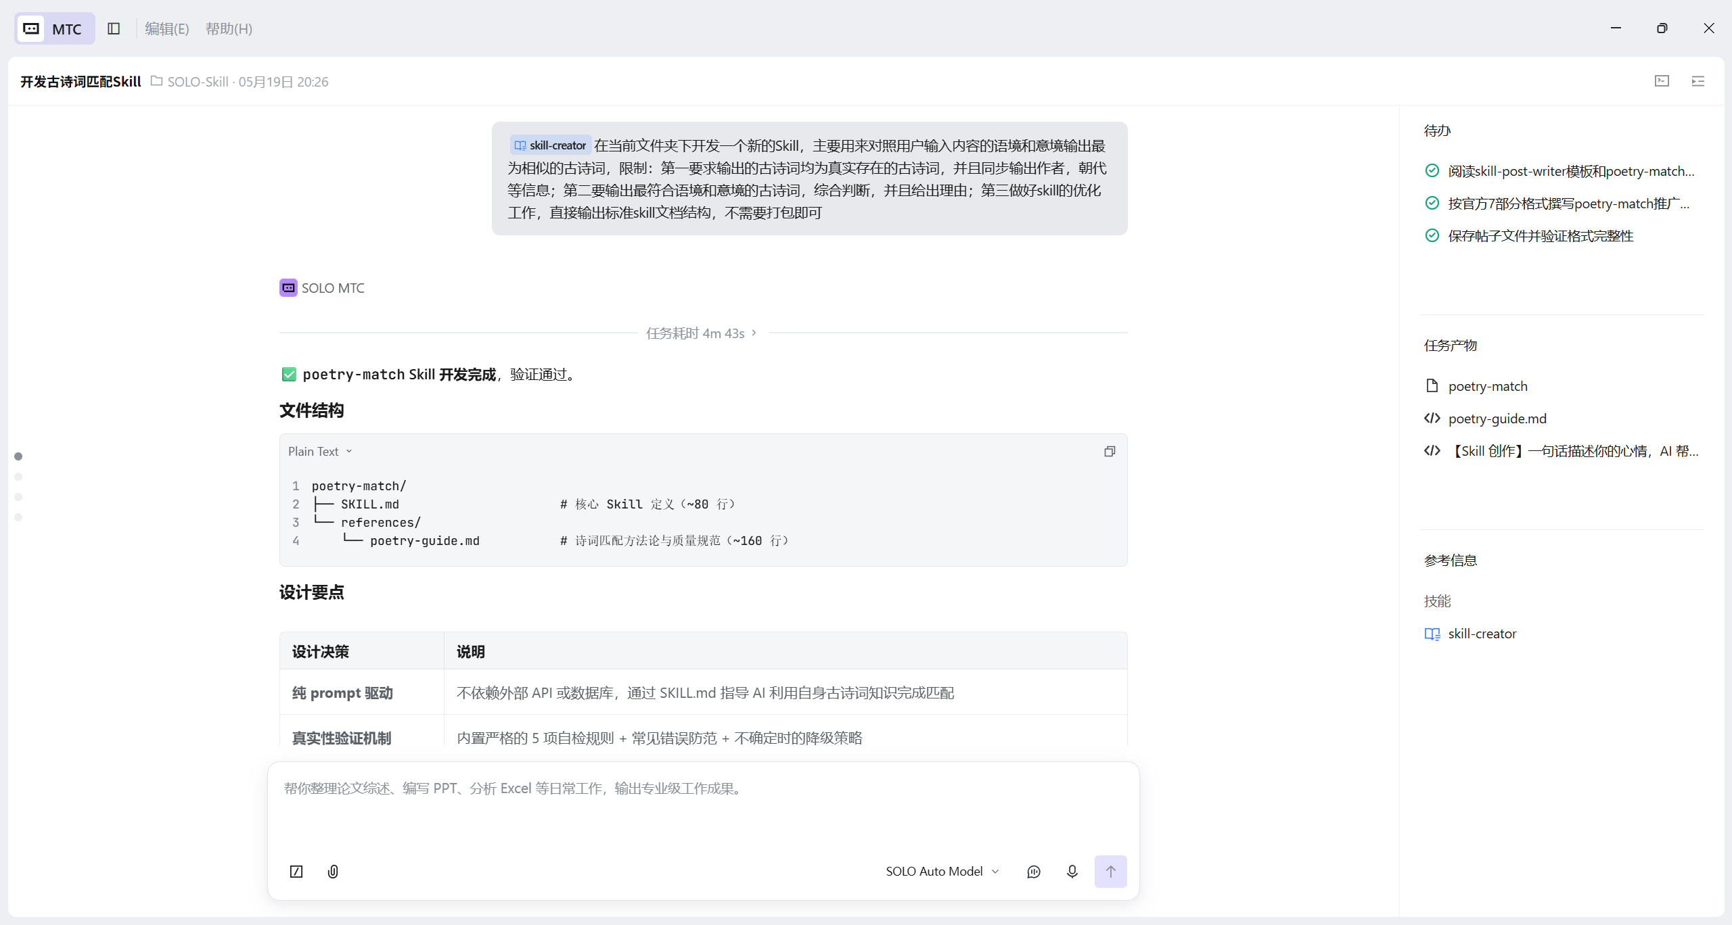Image resolution: width=1732 pixels, height=925 pixels.
Task: Click the poetry-match file icon
Action: tap(1432, 385)
